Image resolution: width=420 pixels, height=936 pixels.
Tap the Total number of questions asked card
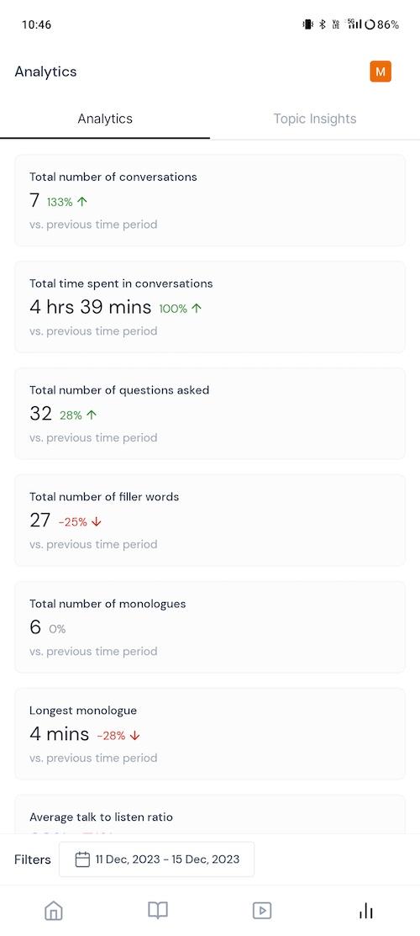click(x=210, y=414)
